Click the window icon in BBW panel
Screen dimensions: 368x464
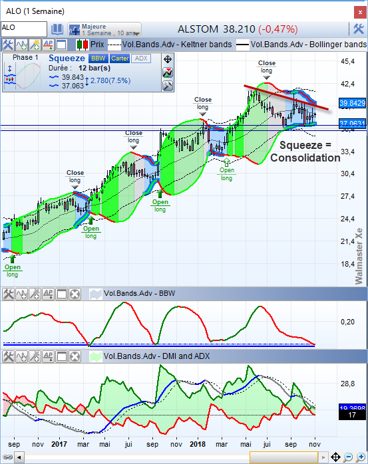pyautogui.click(x=62, y=294)
